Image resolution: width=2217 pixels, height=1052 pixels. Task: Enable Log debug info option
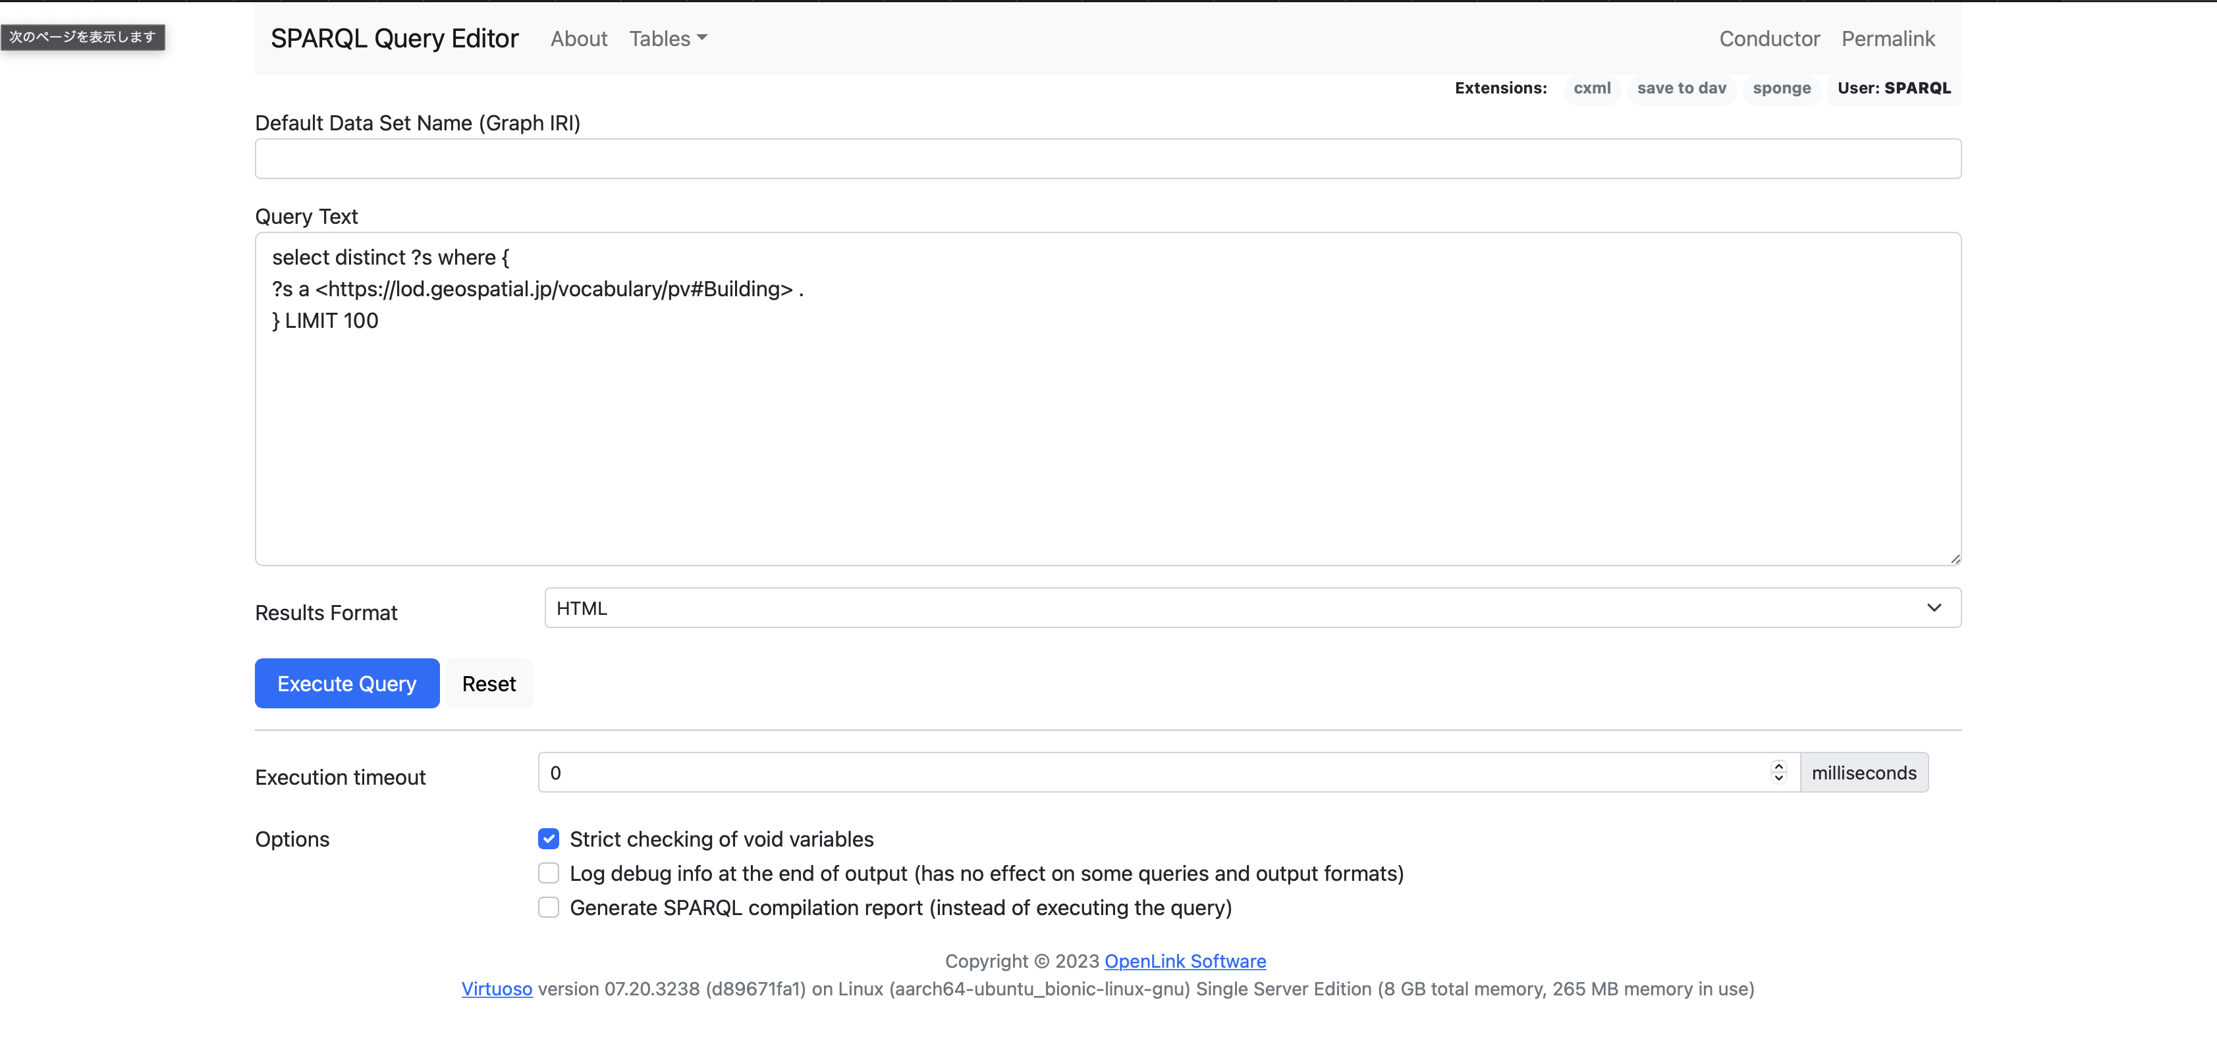[x=548, y=873]
